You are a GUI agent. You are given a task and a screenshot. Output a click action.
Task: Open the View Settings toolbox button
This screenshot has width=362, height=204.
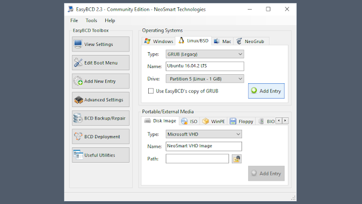(101, 44)
